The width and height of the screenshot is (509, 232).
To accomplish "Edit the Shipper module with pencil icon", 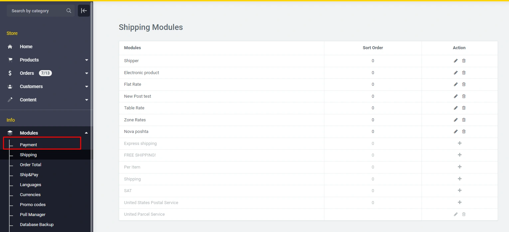I will tap(455, 61).
